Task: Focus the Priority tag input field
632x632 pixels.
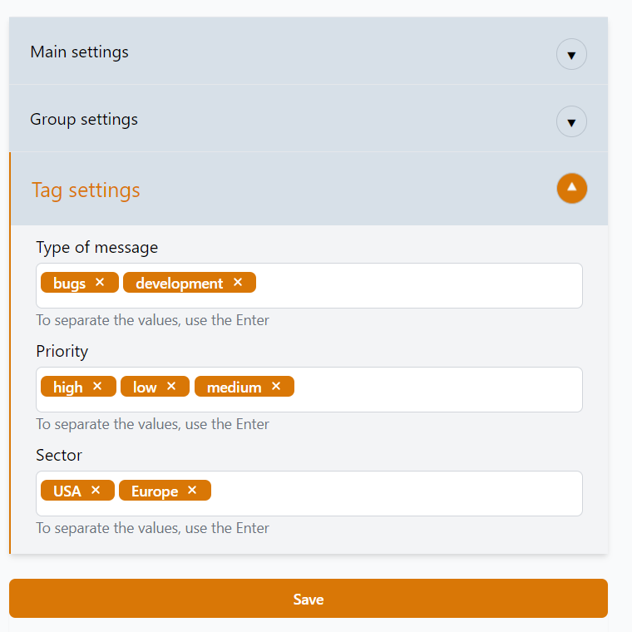Action: pos(432,389)
